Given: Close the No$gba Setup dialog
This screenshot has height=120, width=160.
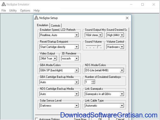Looking at the screenshot, I should [x=127, y=18].
